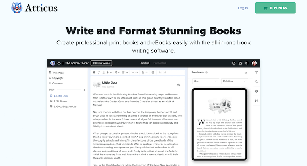Screen dimensions: 307x166
Task: Toggle italic formatting
Action: pos(99,73)
